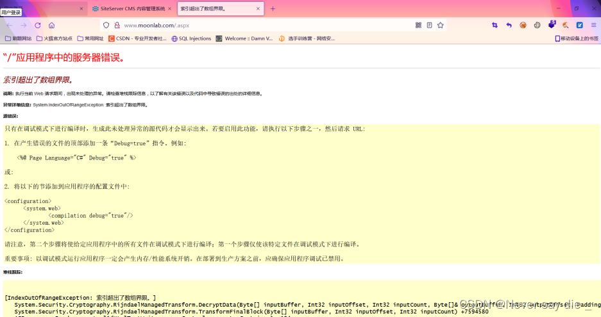Bookmark this page with the star
This screenshot has width=601, height=317.
[x=441, y=25]
